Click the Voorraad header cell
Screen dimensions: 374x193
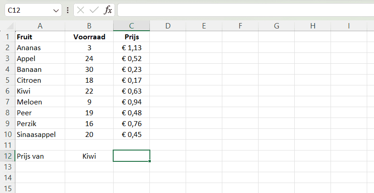click(x=89, y=37)
